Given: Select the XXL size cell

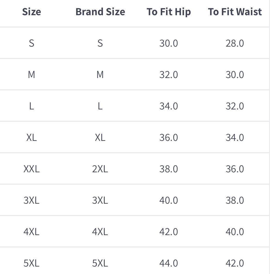Looking at the screenshot, I should coord(31,169).
